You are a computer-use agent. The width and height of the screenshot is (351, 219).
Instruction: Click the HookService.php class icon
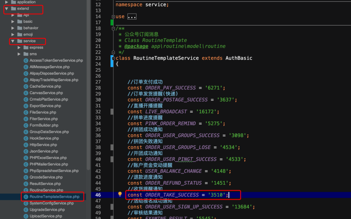(26, 138)
